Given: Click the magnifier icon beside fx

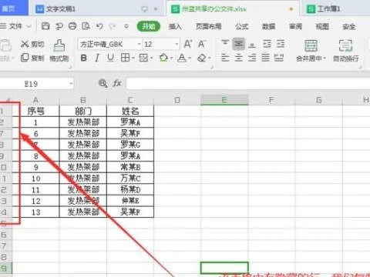Looking at the screenshot, I should pos(103,83).
